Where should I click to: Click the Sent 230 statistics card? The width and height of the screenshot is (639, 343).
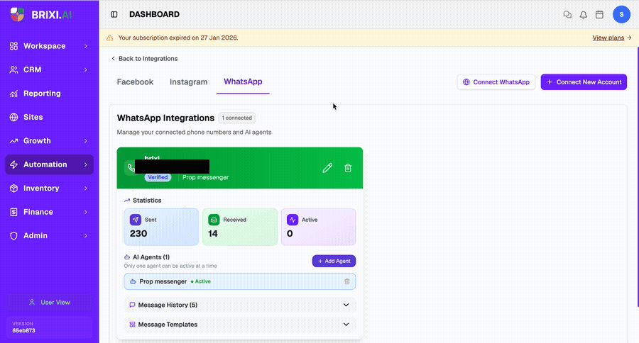pos(161,227)
